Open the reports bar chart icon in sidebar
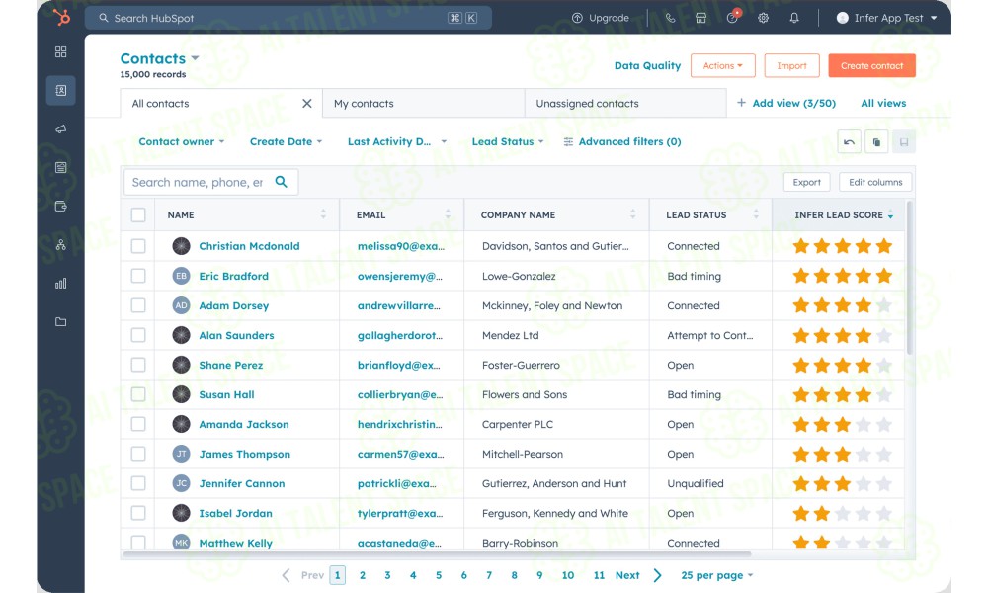 [x=60, y=284]
